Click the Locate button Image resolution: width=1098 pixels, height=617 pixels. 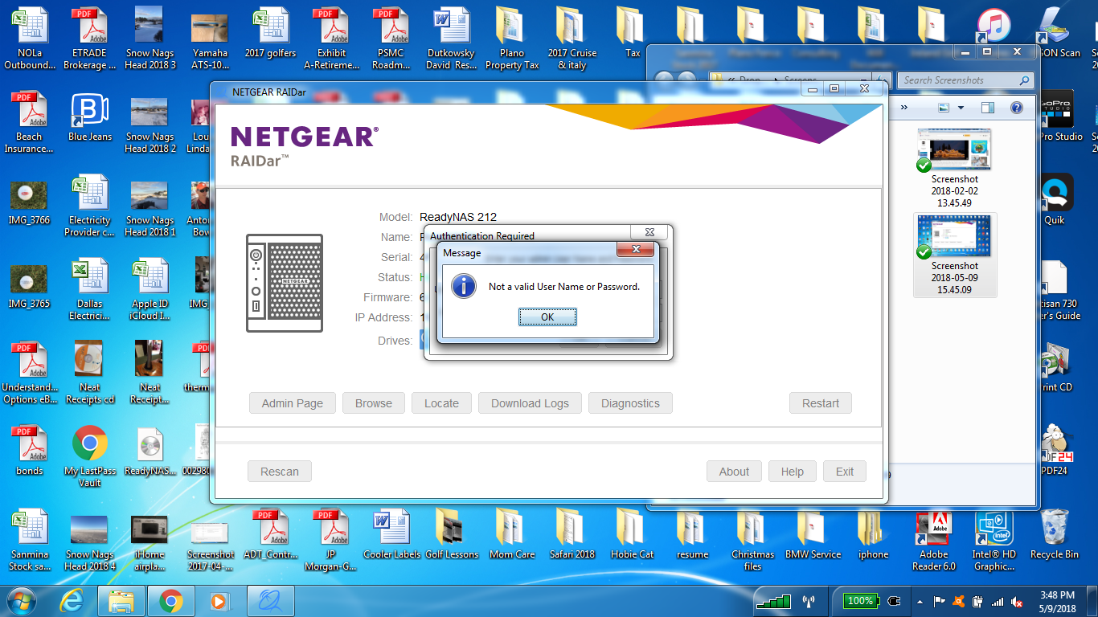441,403
